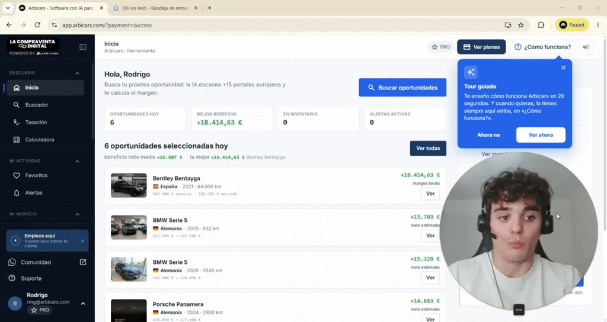Viewport: 607px width, 322px height.
Task: Click the browser address bar URL
Action: (107, 25)
